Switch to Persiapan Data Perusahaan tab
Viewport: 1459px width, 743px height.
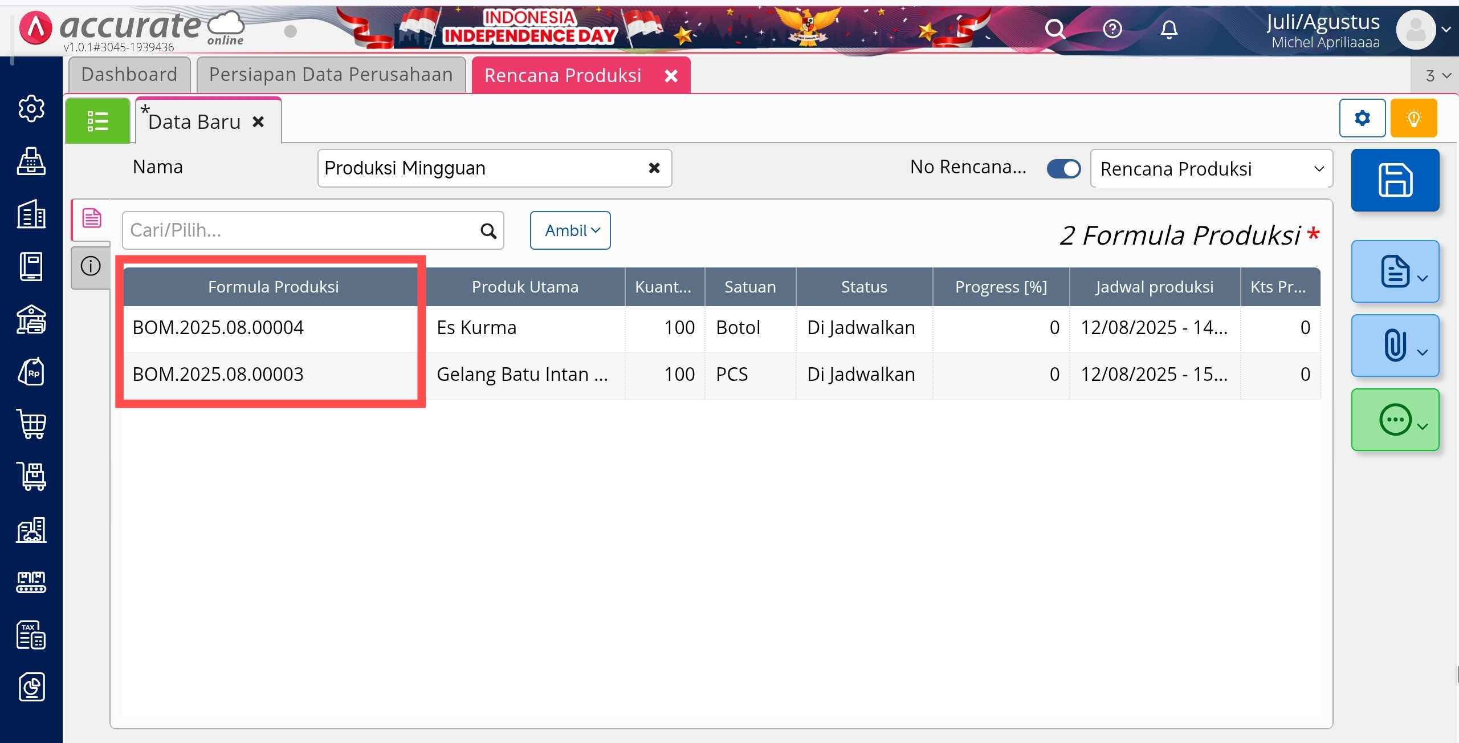pyautogui.click(x=331, y=75)
